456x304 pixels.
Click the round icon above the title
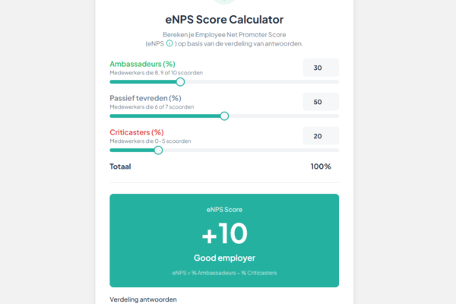[x=224, y=2]
